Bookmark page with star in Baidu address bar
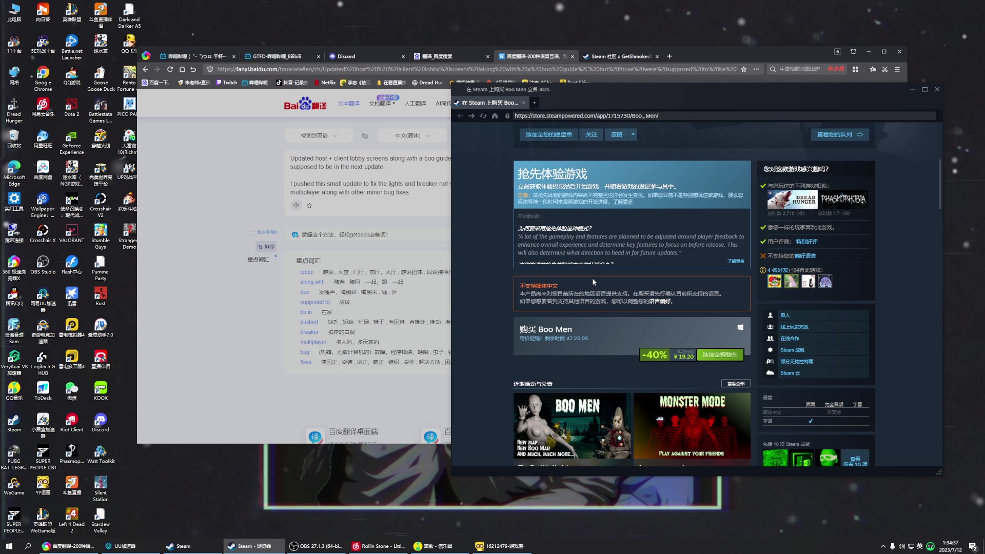Screen dimensions: 985x554 click(743, 69)
